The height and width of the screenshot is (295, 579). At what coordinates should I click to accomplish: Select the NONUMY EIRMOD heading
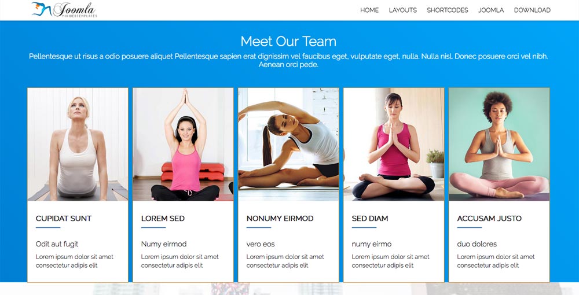(x=280, y=218)
